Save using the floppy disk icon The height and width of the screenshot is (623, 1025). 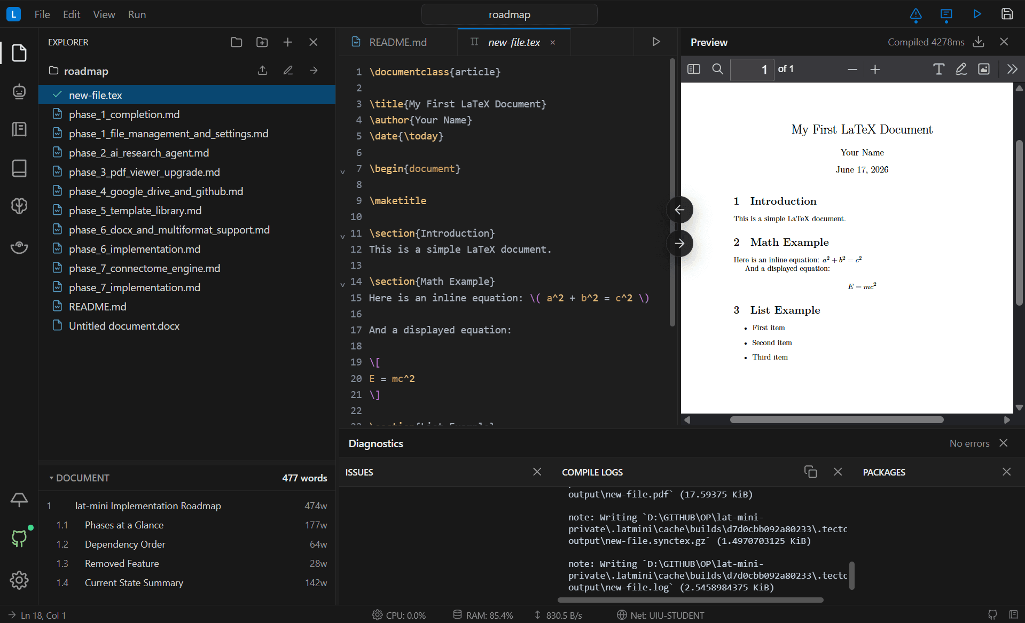(1007, 14)
